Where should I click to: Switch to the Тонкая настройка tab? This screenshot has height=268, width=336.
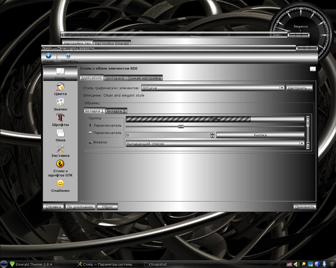click(x=144, y=78)
